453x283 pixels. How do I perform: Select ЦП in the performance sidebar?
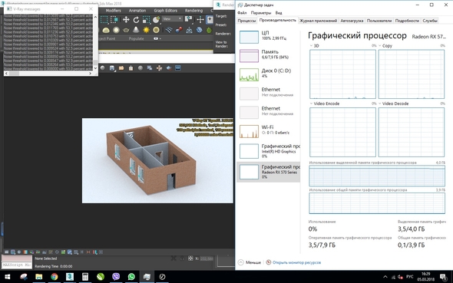pos(269,37)
